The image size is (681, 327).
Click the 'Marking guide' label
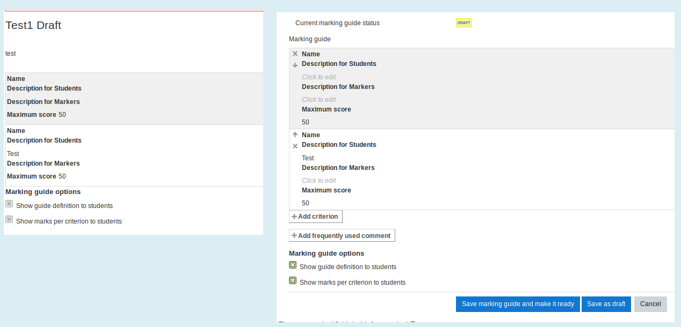pyautogui.click(x=310, y=39)
